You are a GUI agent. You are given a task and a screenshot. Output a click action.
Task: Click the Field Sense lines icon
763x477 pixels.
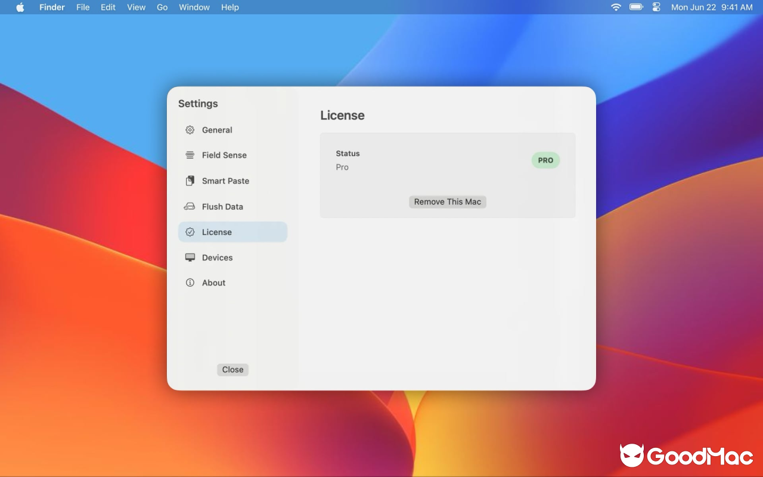click(190, 155)
